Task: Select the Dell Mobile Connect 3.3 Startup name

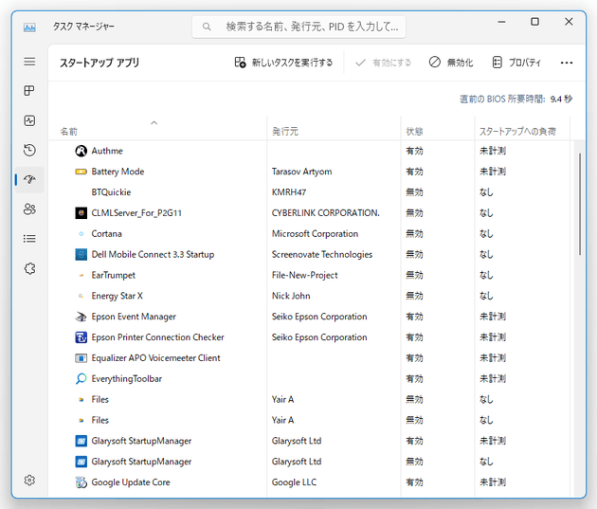Action: coord(153,254)
